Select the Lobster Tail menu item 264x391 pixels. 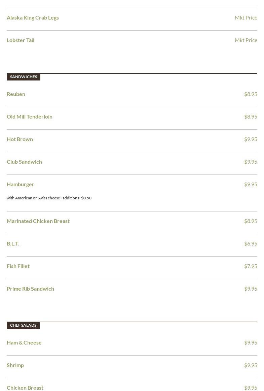(21, 40)
